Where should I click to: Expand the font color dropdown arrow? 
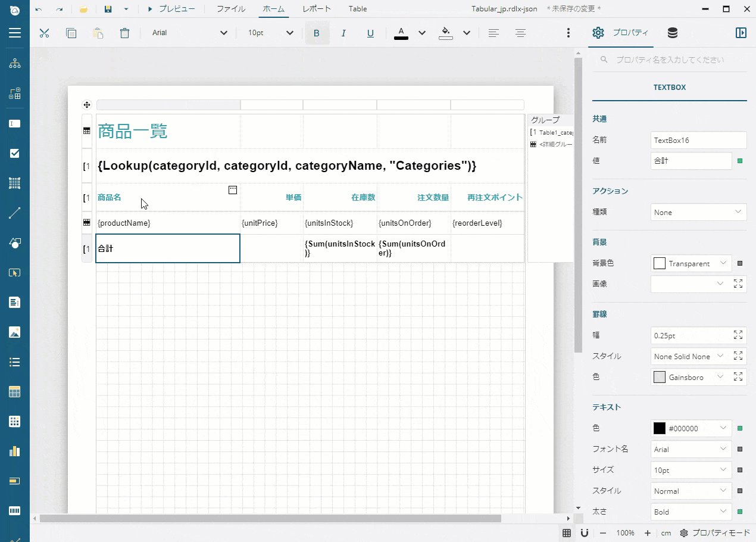[422, 33]
